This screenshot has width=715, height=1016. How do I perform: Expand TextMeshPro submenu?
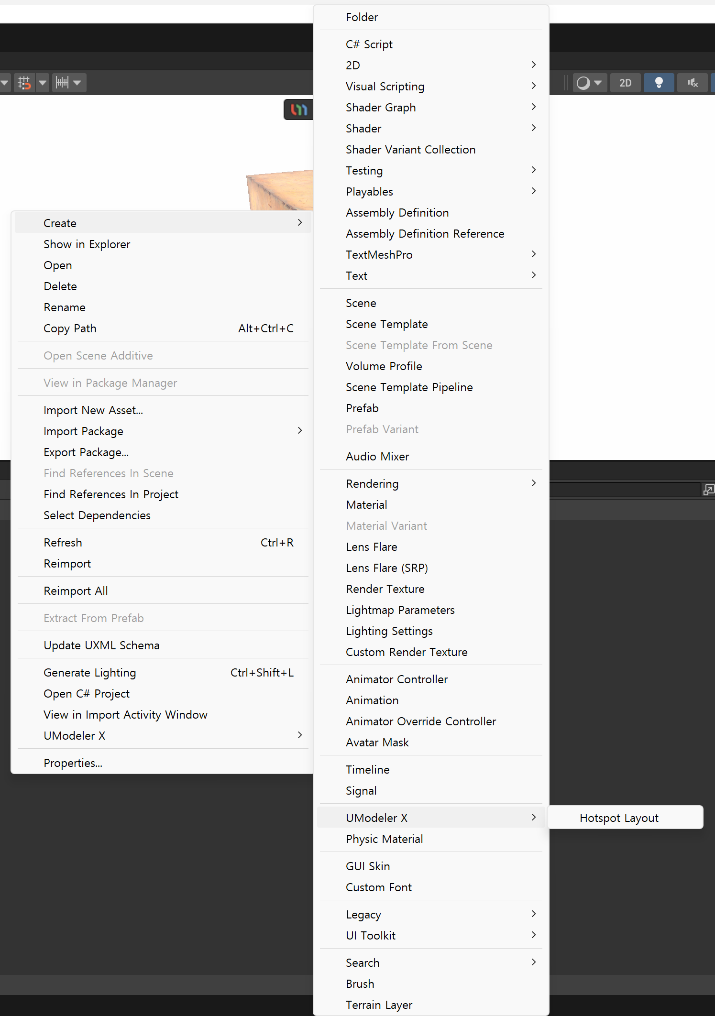(x=431, y=255)
